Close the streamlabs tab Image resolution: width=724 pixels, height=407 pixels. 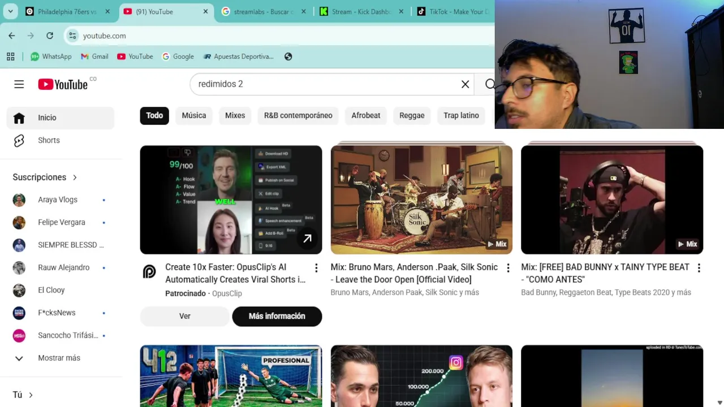(x=303, y=11)
